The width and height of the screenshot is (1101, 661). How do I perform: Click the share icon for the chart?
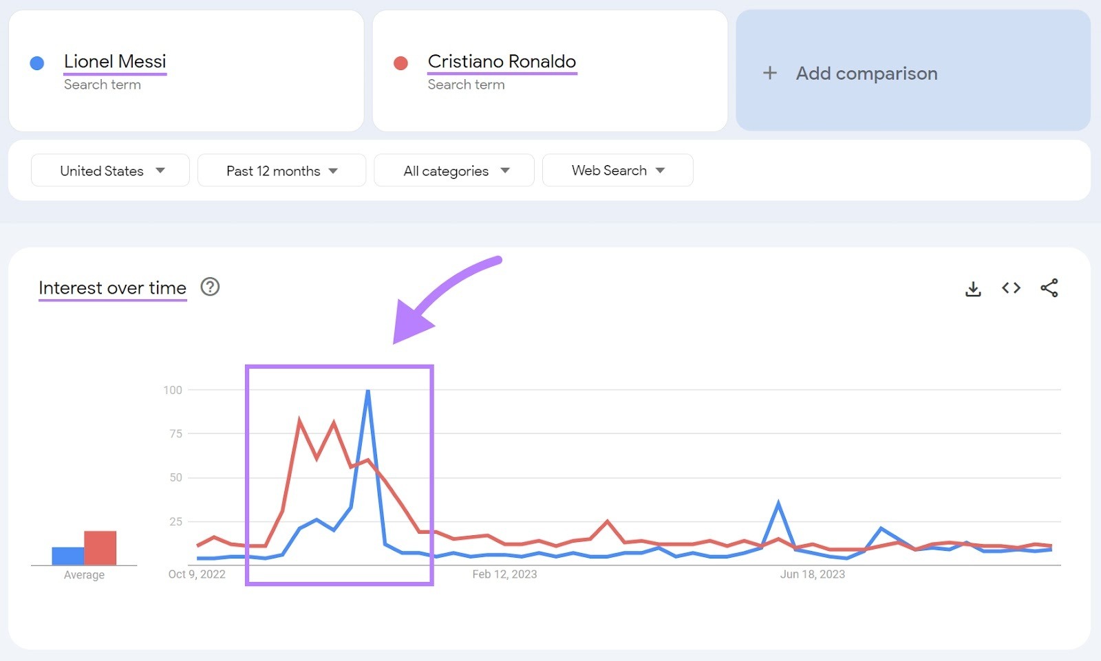(x=1049, y=288)
